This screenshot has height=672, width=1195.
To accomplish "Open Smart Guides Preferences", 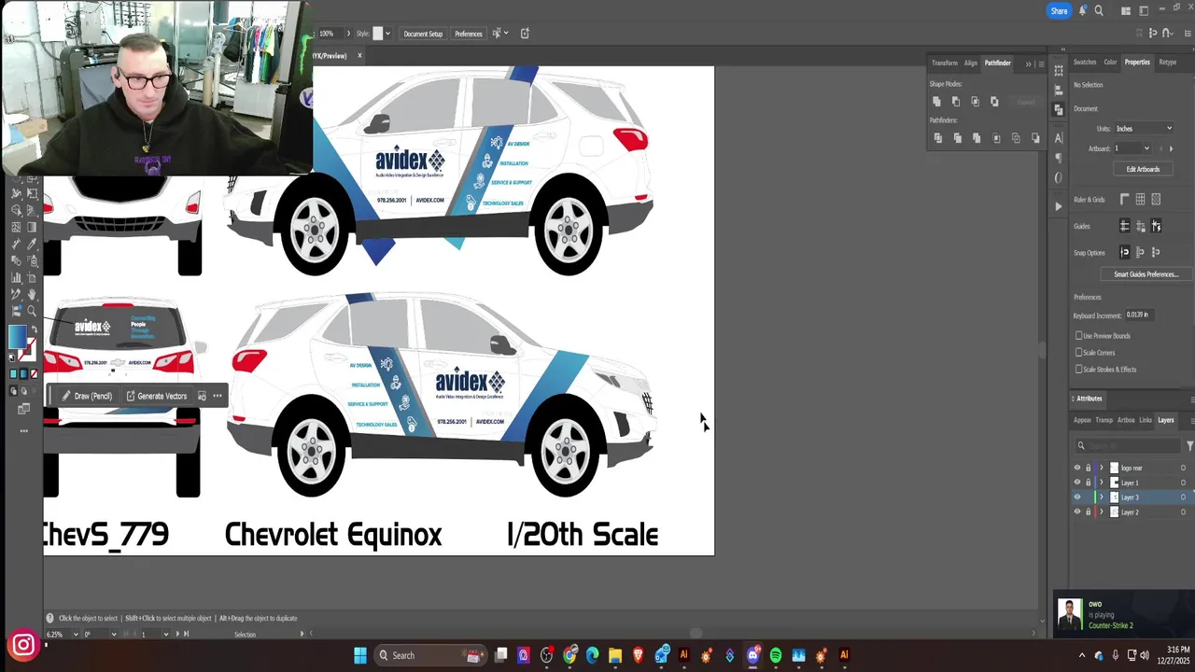I will 1146,274.
